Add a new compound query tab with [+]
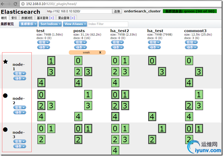This screenshot has width=223, height=156. [x=72, y=18]
